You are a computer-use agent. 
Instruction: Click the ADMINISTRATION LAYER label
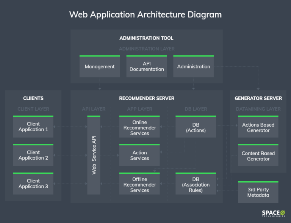(x=147, y=49)
